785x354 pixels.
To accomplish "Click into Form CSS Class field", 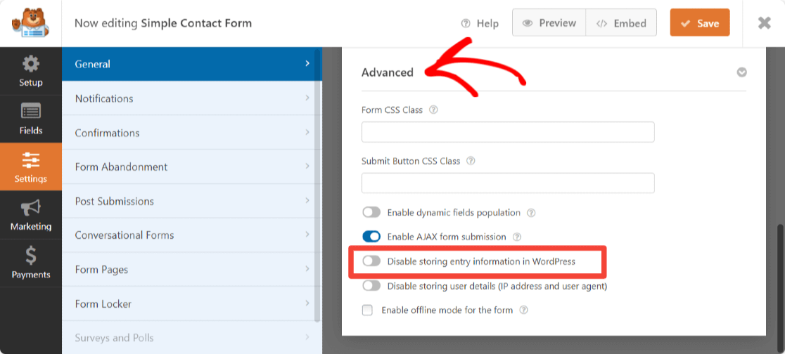I will click(x=508, y=132).
